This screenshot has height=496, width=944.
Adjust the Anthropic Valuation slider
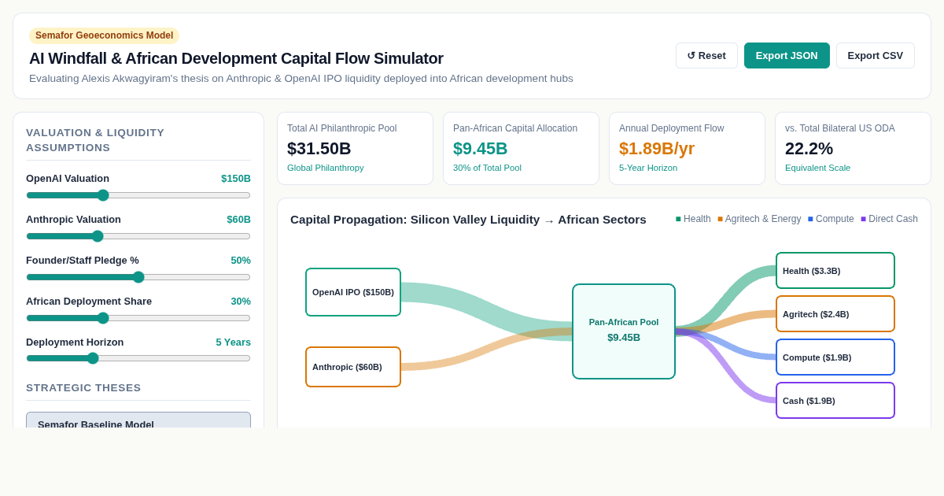138,236
